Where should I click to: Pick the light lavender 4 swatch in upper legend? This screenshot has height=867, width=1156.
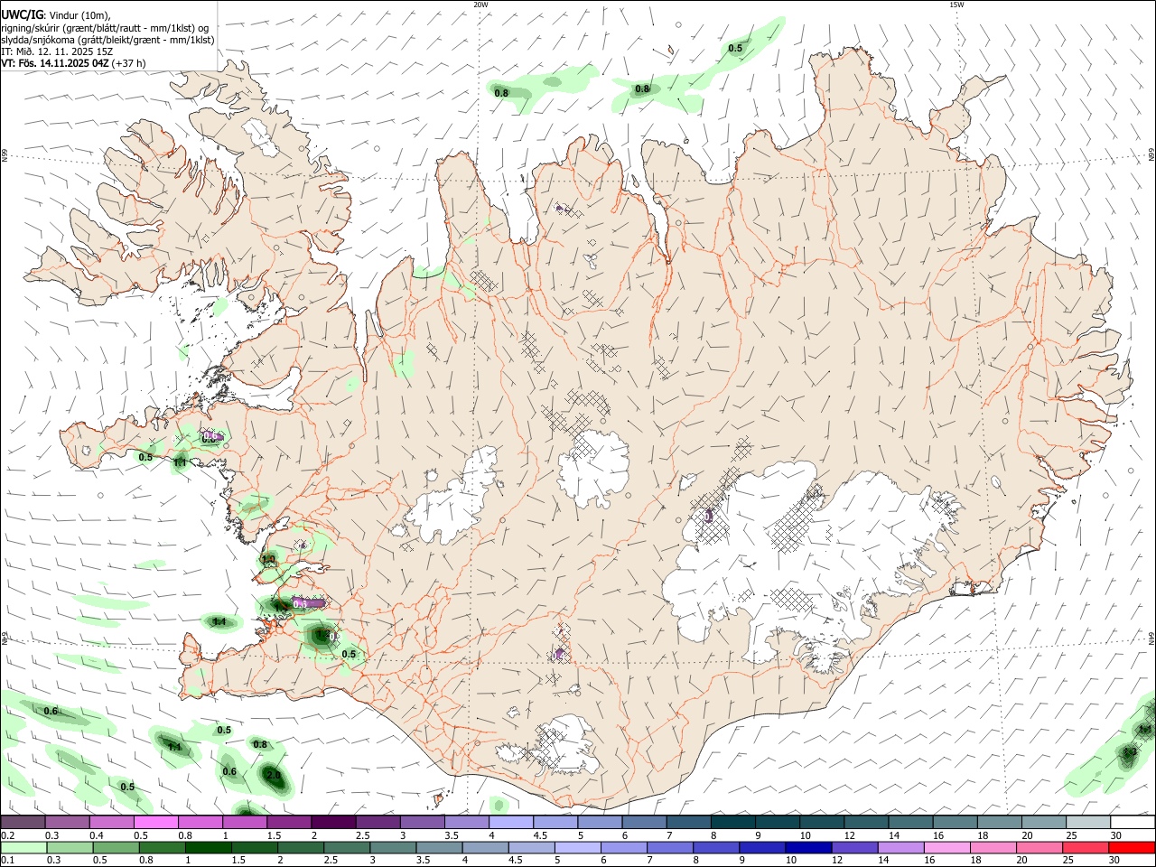pyautogui.click(x=512, y=822)
